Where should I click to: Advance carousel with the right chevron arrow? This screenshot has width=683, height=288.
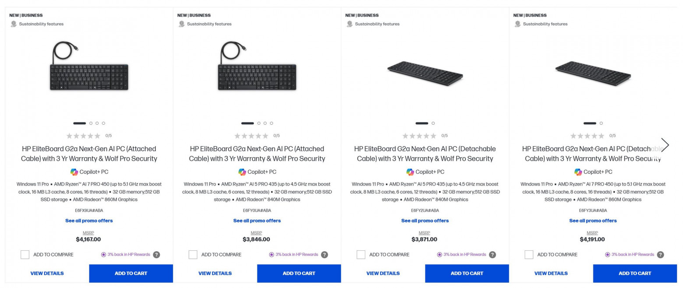tap(665, 145)
